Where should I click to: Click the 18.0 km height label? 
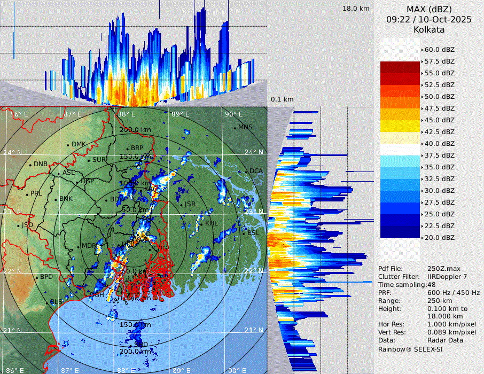(356, 9)
